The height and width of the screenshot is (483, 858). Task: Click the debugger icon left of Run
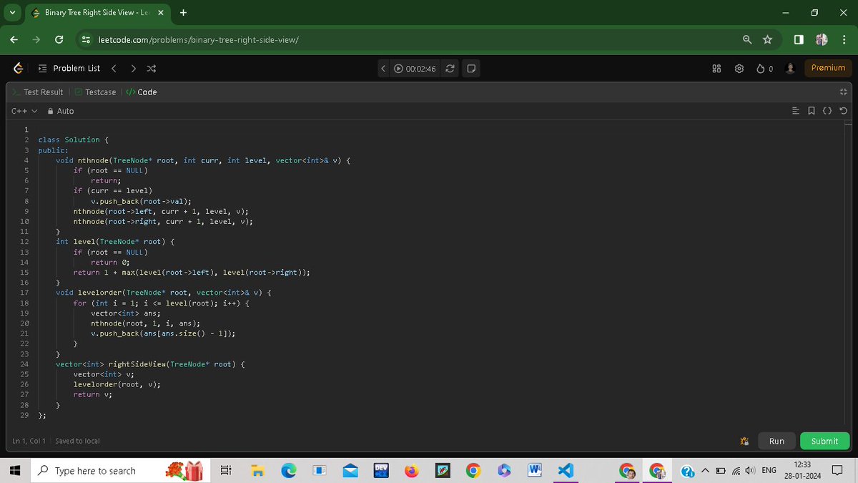click(x=745, y=441)
